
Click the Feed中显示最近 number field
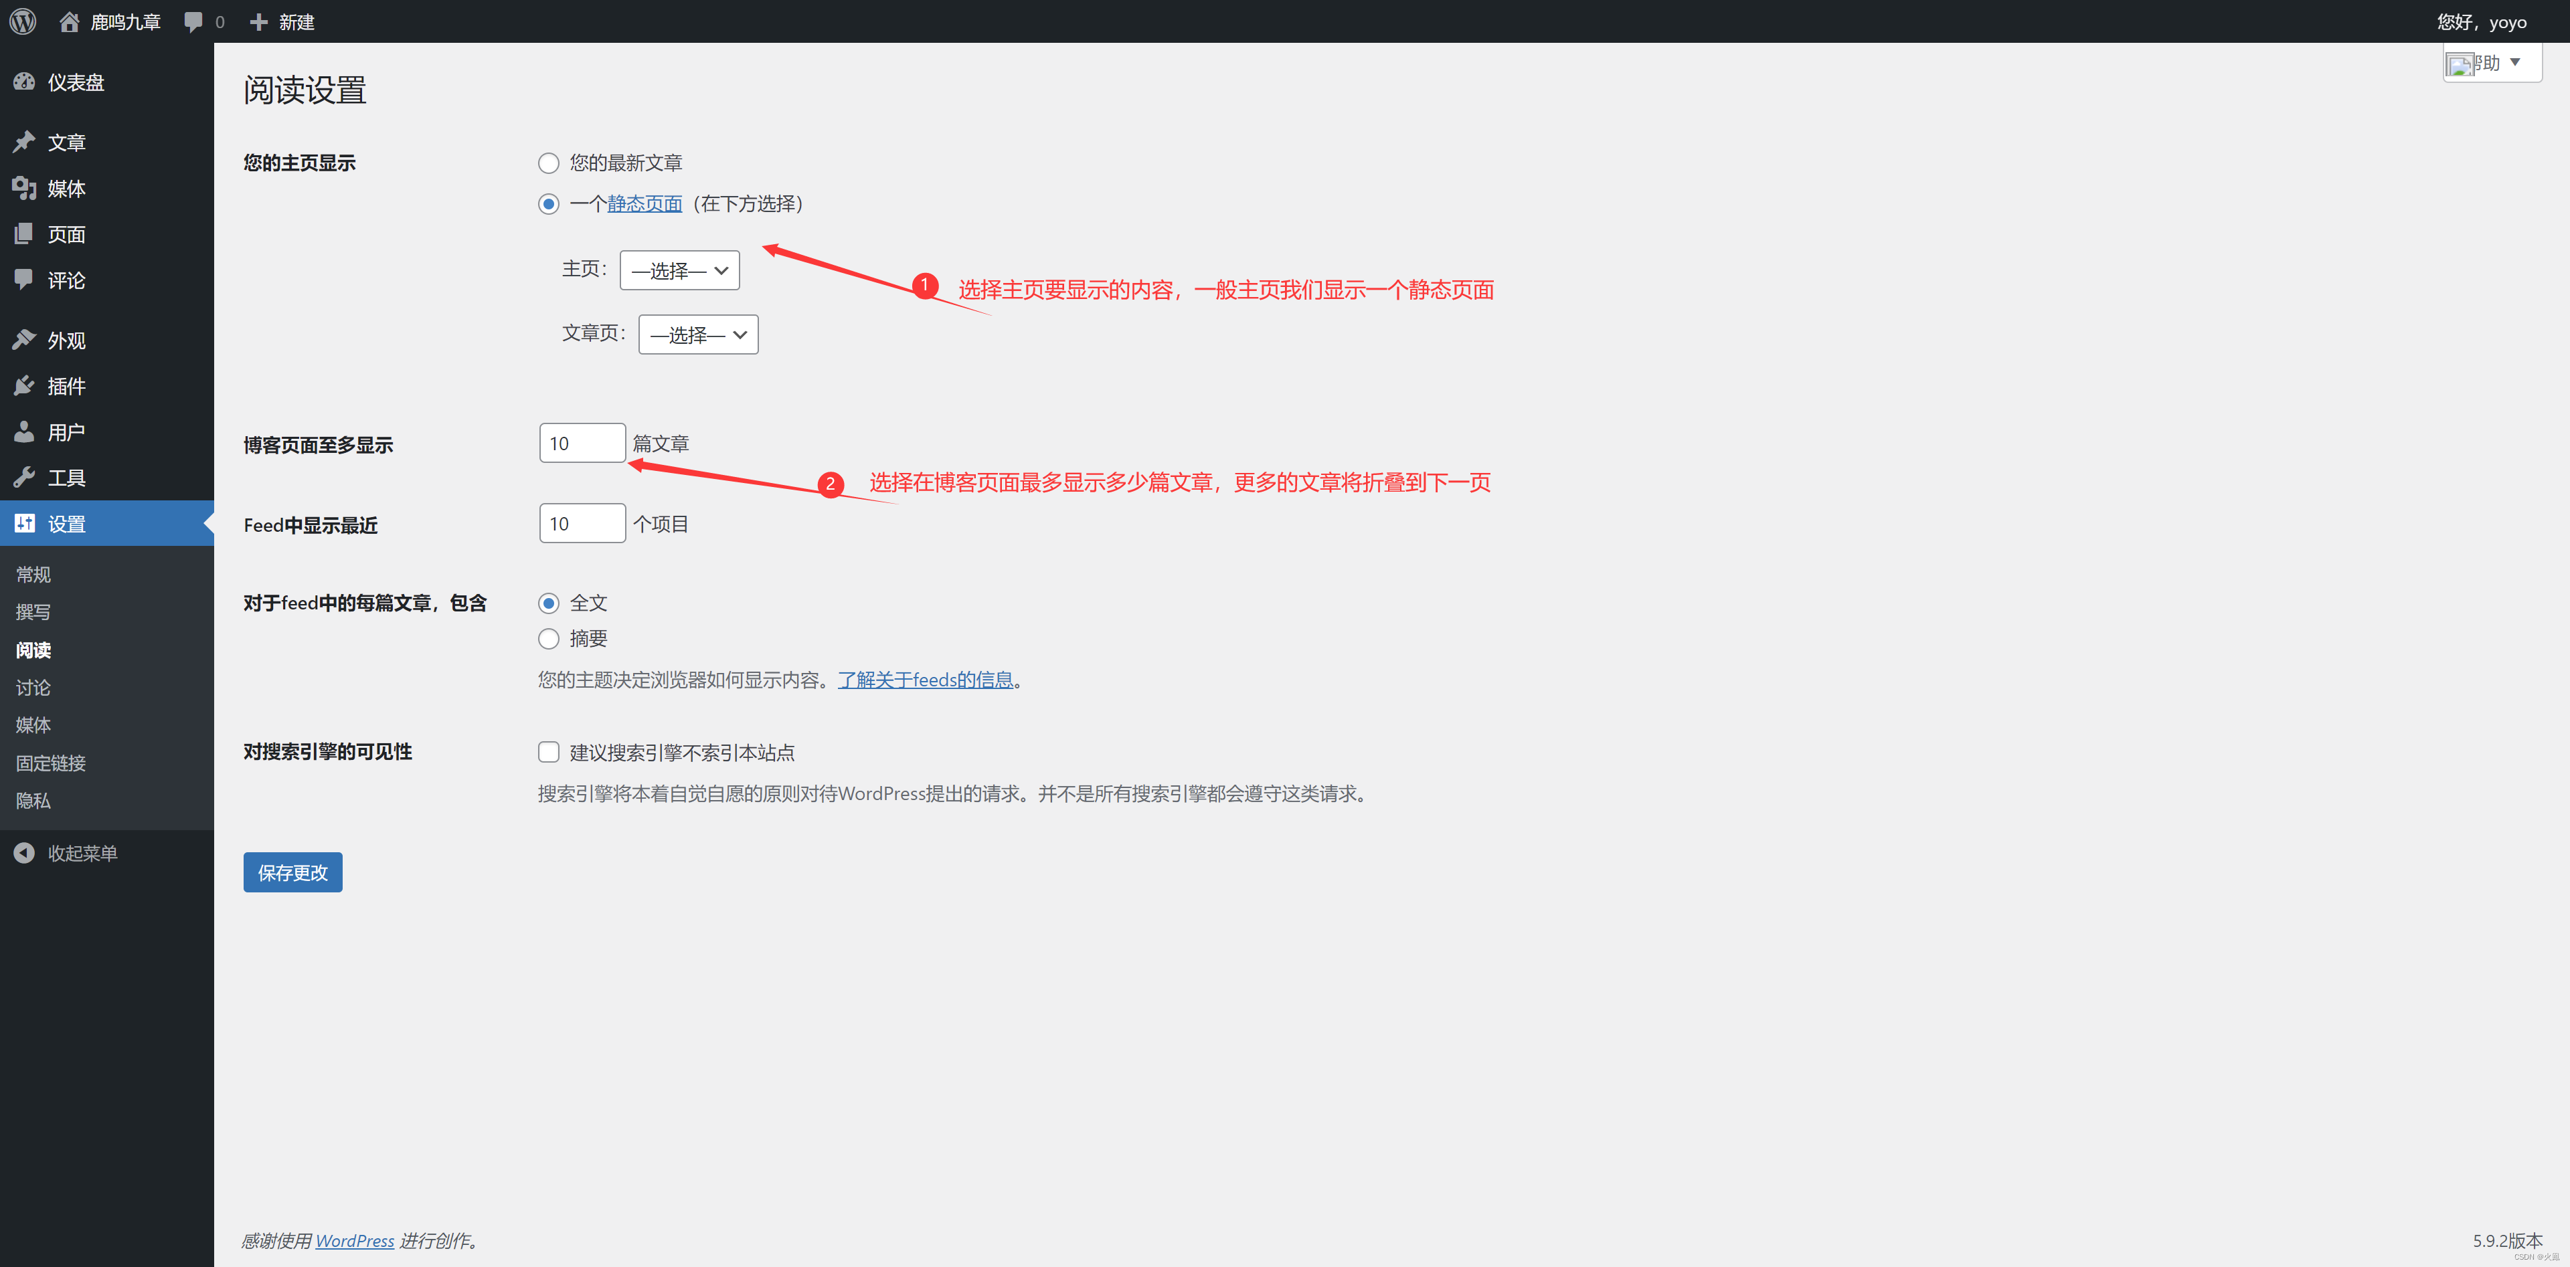click(x=583, y=523)
